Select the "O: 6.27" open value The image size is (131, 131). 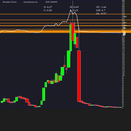tap(48, 7)
